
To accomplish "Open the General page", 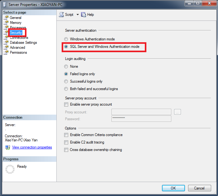I will click(16, 18).
